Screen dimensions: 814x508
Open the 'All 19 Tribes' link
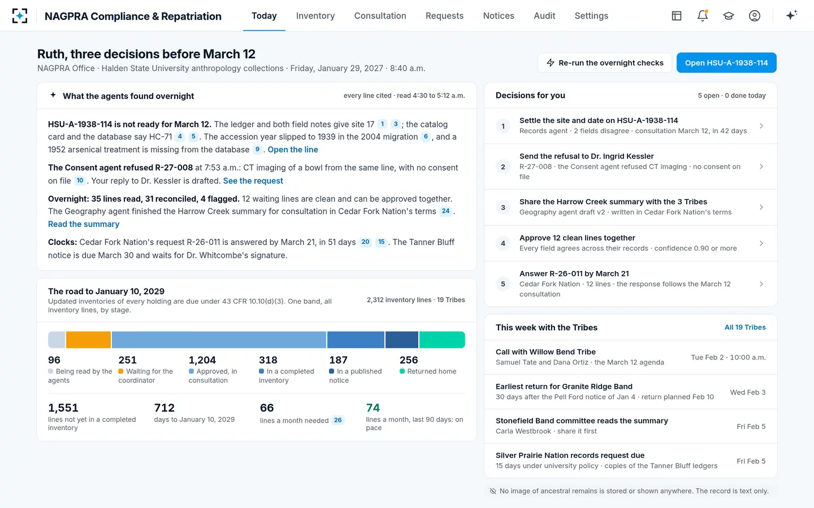pos(745,327)
